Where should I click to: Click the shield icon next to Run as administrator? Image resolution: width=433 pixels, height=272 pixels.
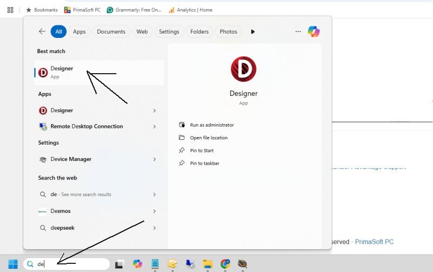tap(182, 125)
